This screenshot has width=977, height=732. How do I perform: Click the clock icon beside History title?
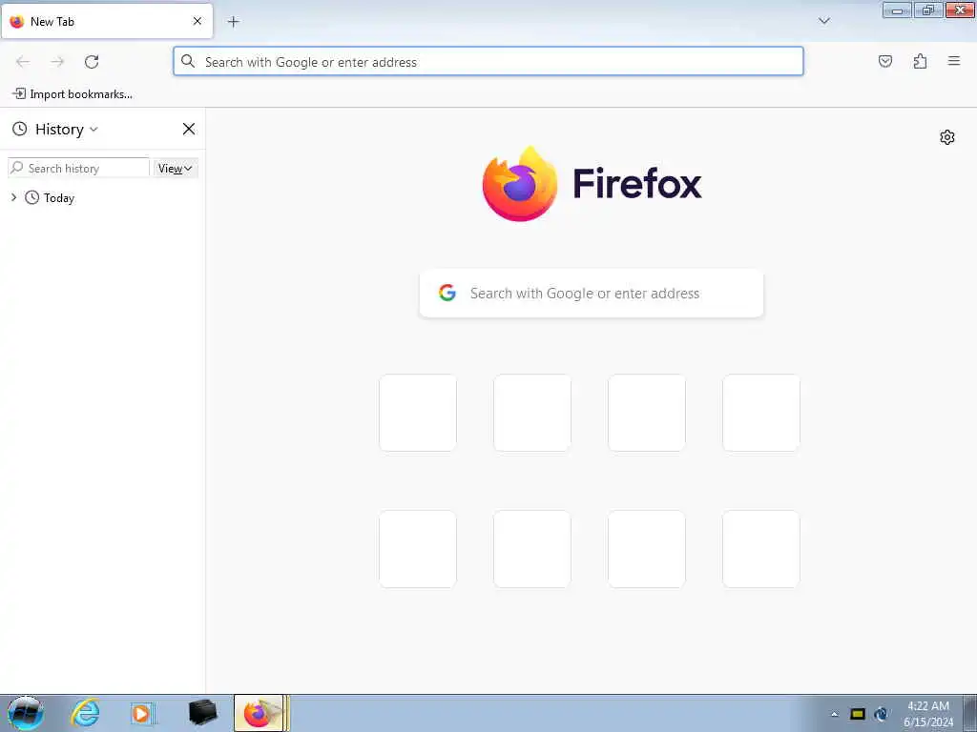pos(20,129)
